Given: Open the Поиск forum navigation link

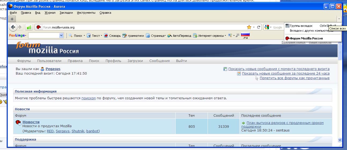Looking at the screenshot, I should pos(94,61).
